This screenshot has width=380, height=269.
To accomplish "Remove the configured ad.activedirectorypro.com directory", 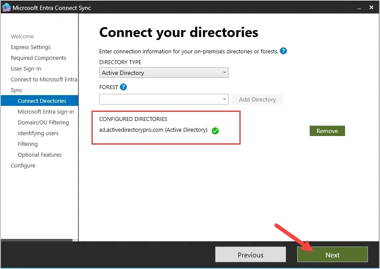I will point(327,130).
